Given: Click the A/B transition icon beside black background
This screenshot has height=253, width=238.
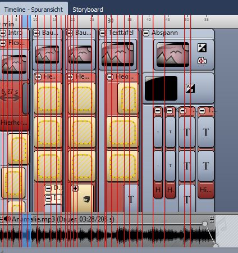Looking at the screenshot, I should 190,88.
